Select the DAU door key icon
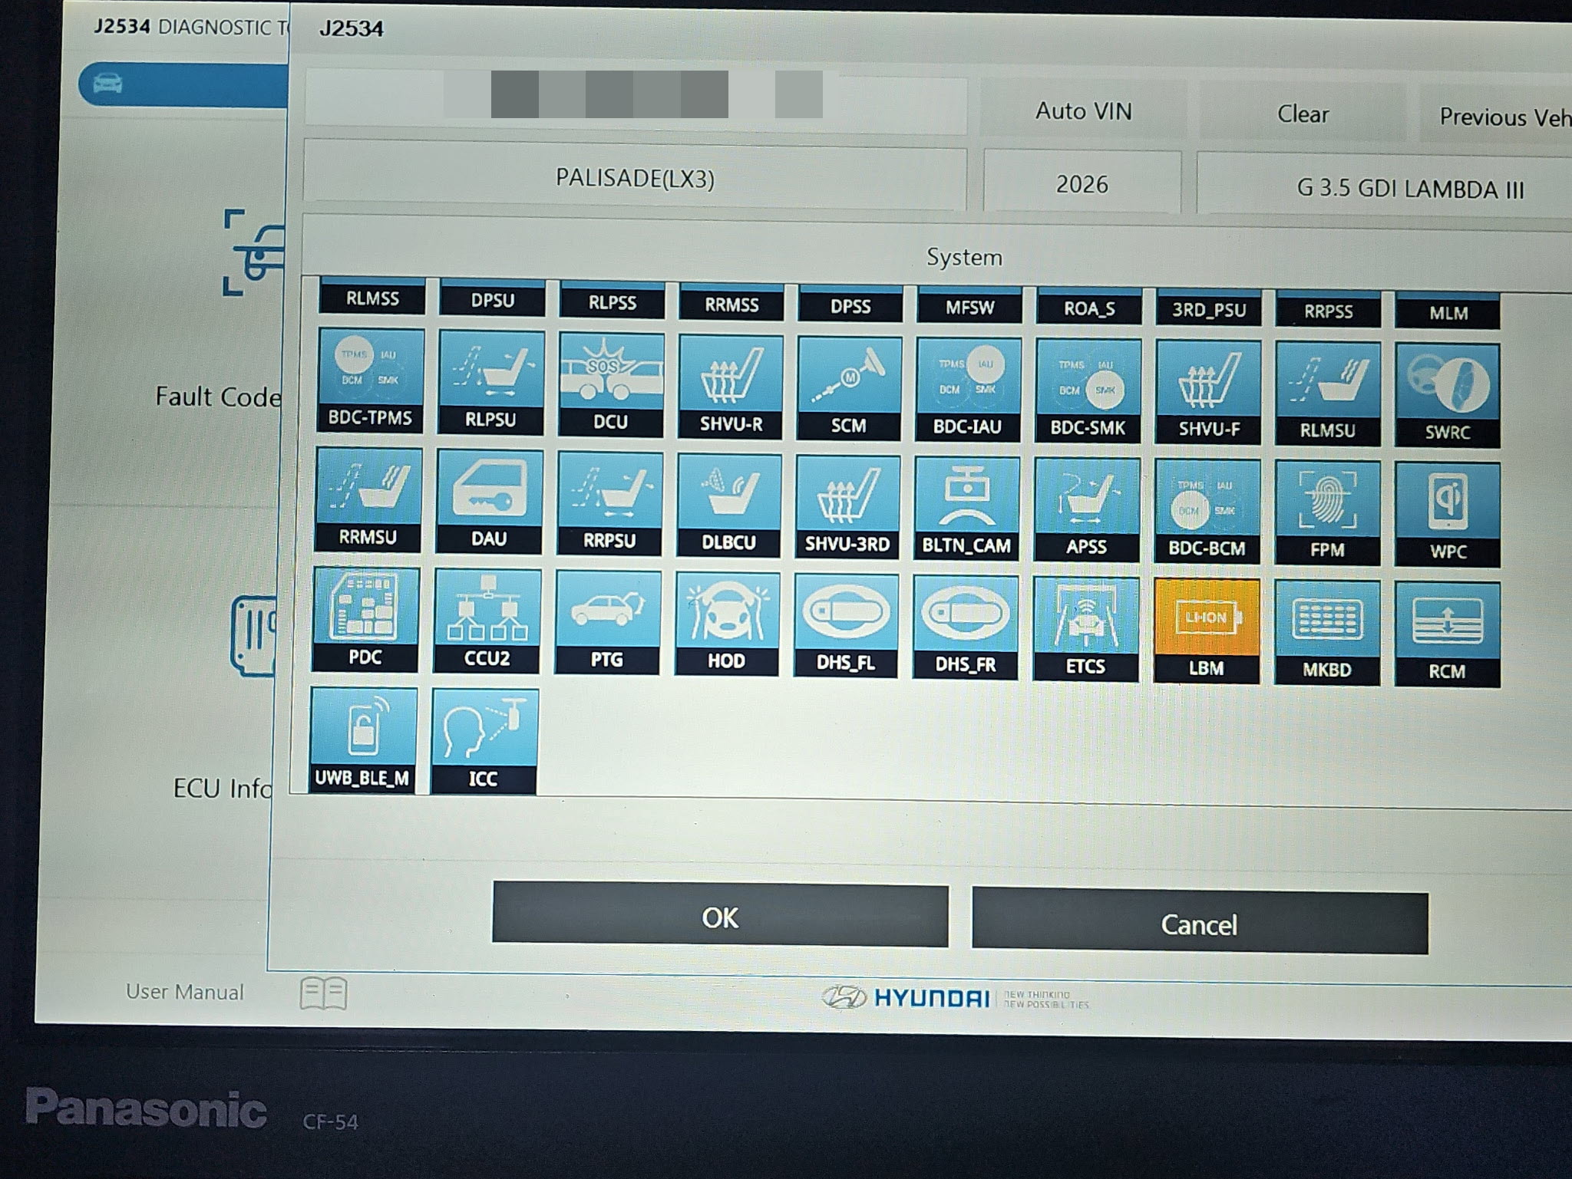Image resolution: width=1572 pixels, height=1179 pixels. tap(489, 502)
